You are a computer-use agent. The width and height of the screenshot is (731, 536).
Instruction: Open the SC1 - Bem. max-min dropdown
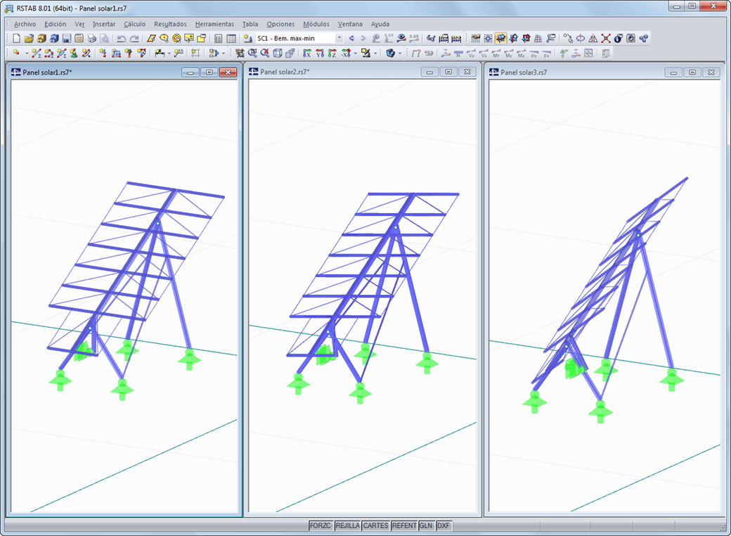(x=299, y=38)
